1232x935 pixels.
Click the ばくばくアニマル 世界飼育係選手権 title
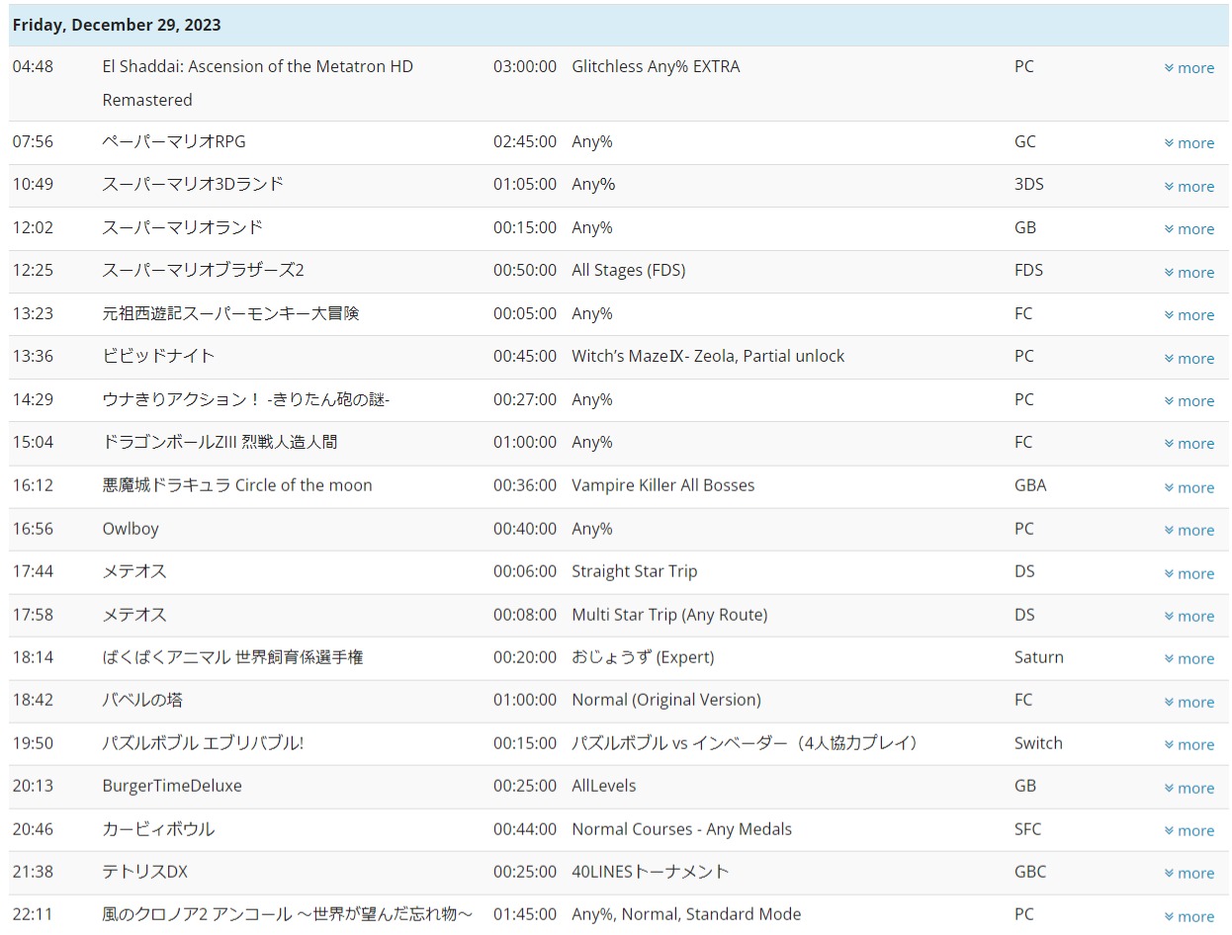click(x=232, y=657)
